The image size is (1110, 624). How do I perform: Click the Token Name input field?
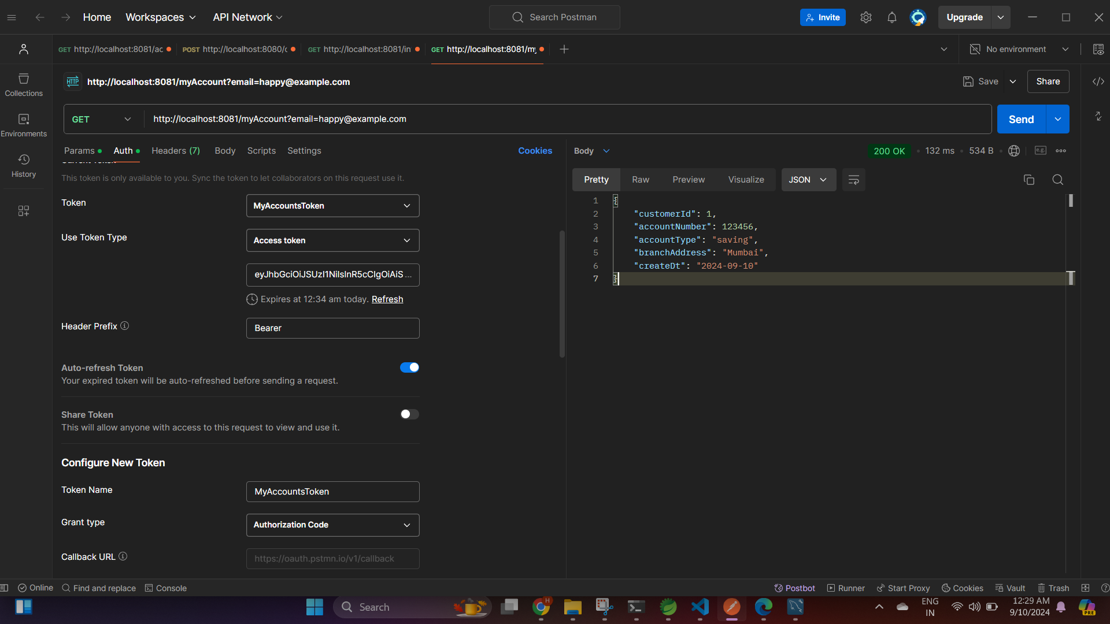pyautogui.click(x=333, y=492)
